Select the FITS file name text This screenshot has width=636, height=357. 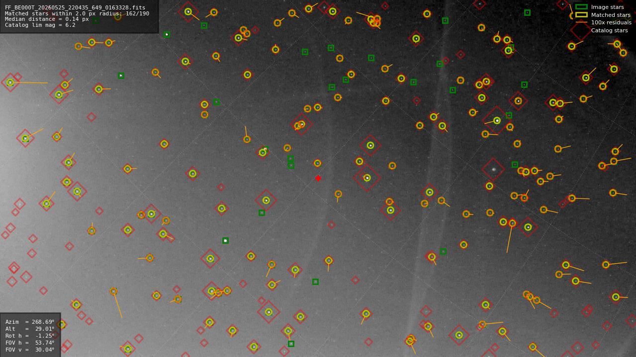pos(75,8)
